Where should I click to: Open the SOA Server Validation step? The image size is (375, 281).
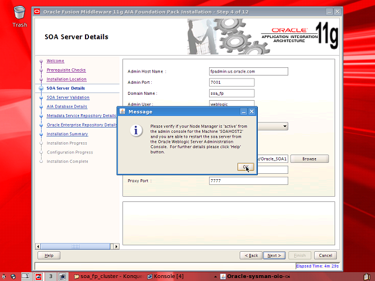click(68, 97)
